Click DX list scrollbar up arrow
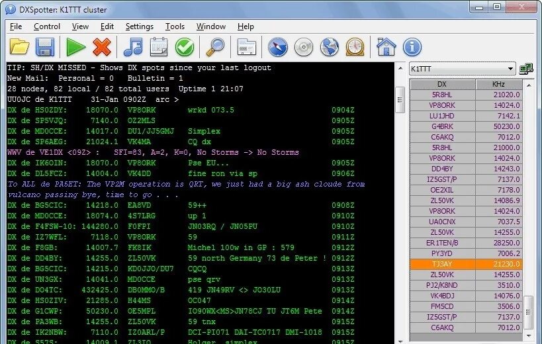Image resolution: width=542 pixels, height=344 pixels. (529, 85)
